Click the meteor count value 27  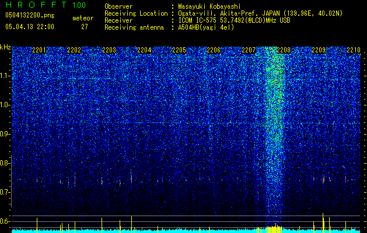[85, 27]
